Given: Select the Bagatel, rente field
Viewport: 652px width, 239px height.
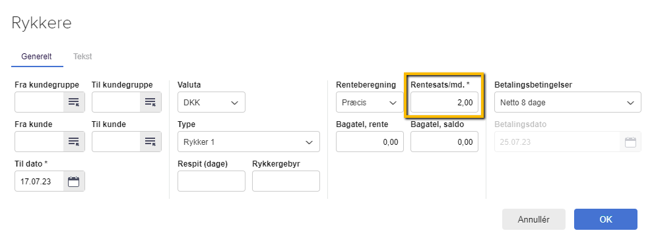Looking at the screenshot, I should tap(370, 142).
